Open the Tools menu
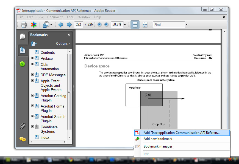 tap(70, 17)
